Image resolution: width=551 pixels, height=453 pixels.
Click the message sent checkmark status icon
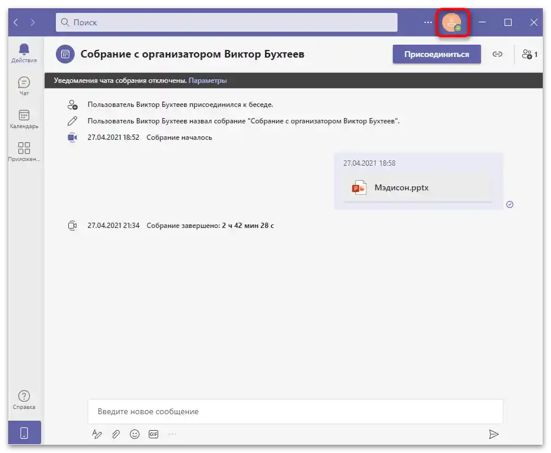pos(510,204)
